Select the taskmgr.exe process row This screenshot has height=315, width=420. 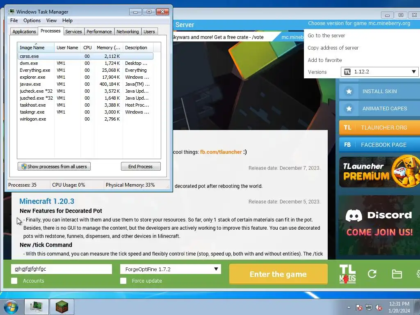(85, 112)
